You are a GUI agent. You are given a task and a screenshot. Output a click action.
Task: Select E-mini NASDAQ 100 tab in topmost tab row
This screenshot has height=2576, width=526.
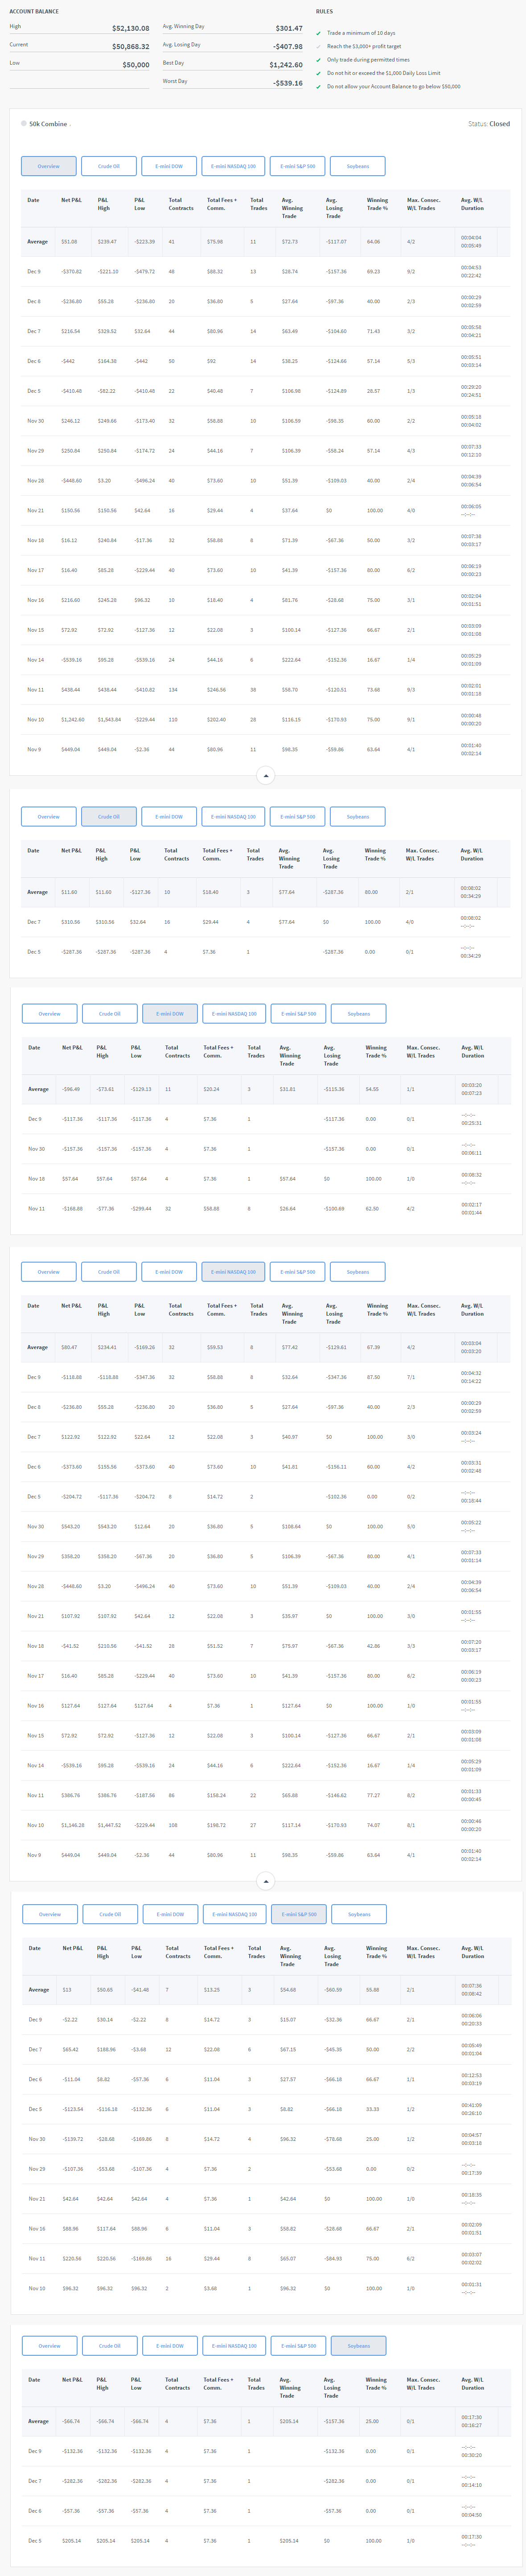(233, 166)
